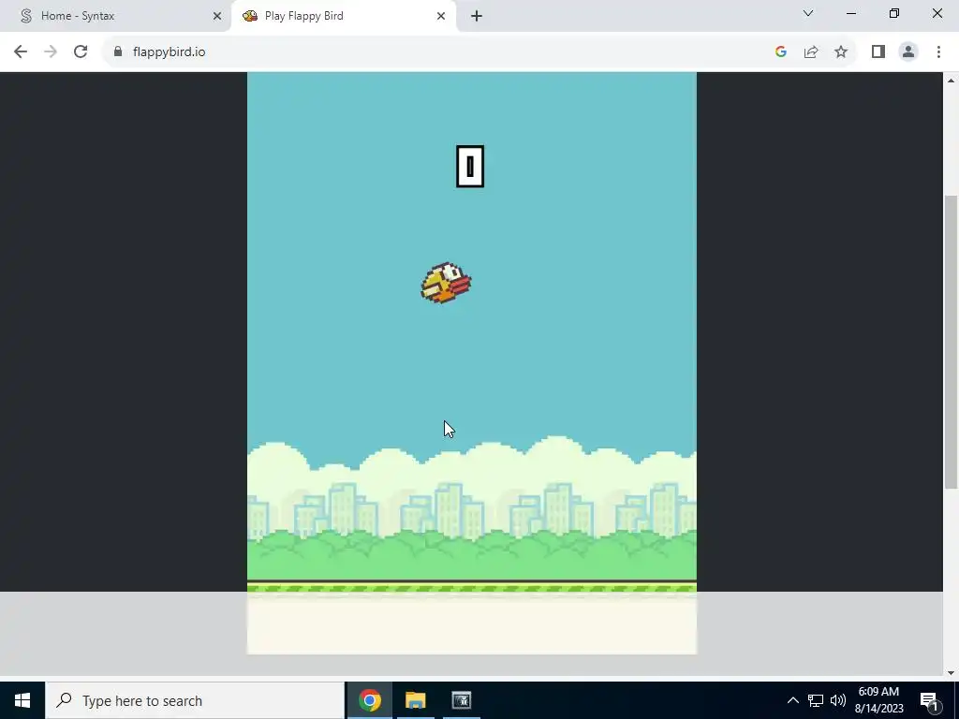Close the Home - Syntax tab
959x719 pixels.
click(x=216, y=16)
